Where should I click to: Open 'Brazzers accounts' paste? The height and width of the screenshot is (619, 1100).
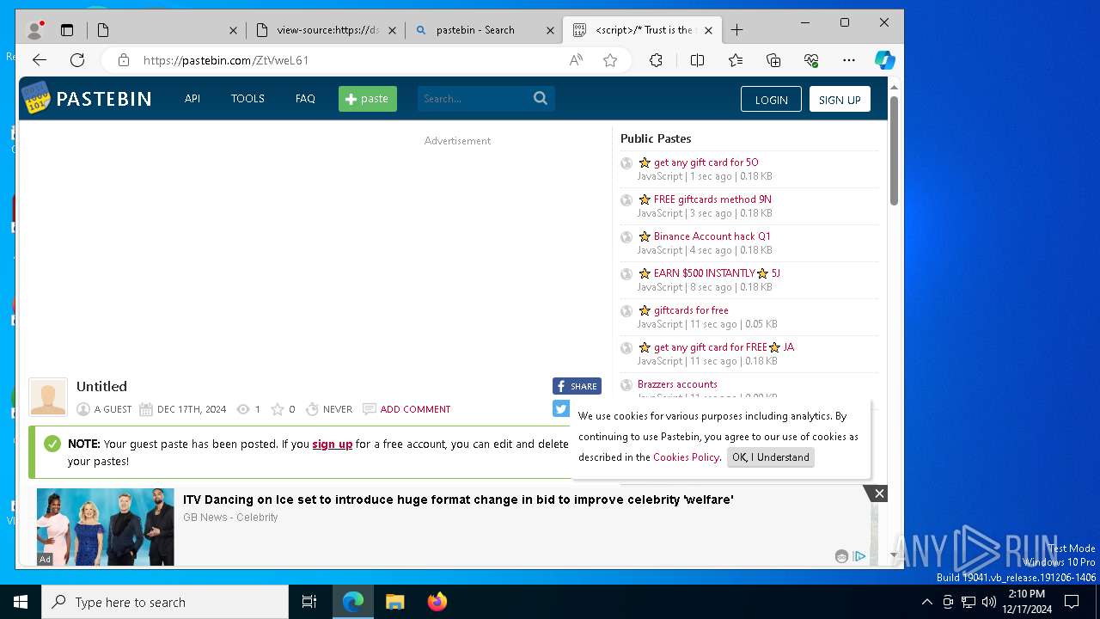677,383
